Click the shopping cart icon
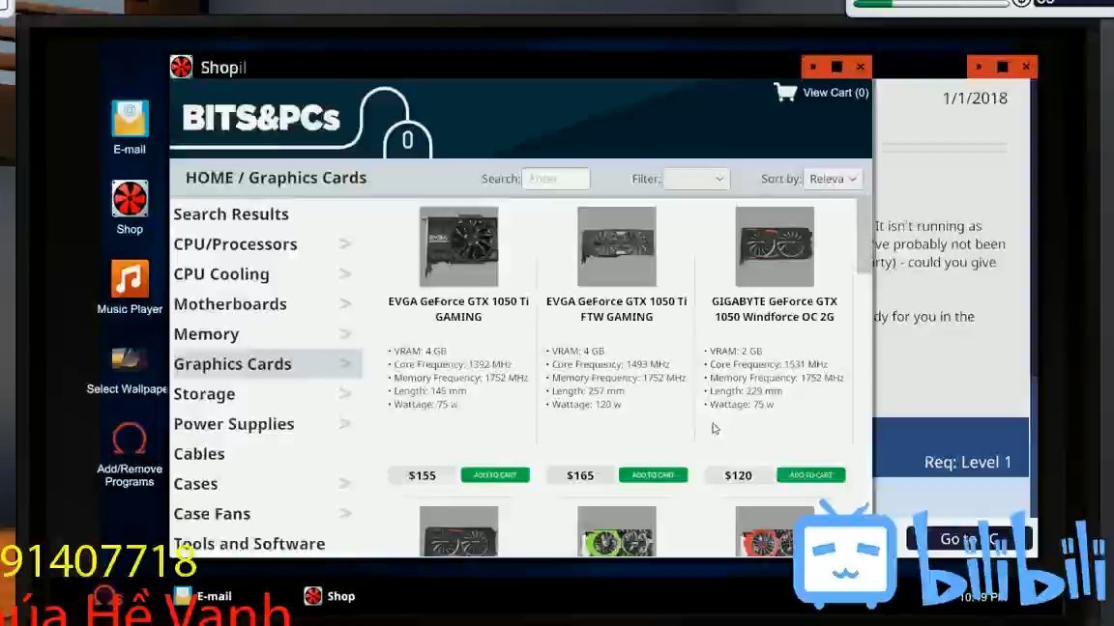 click(785, 93)
